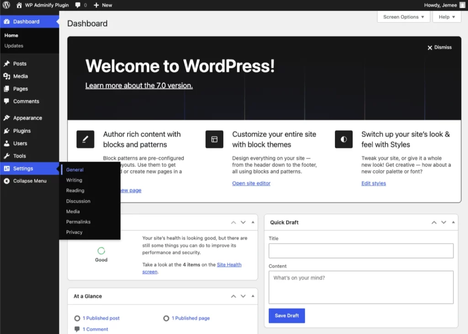This screenshot has height=334, width=468.
Task: Open the 1 Comment link
Action: coord(95,329)
